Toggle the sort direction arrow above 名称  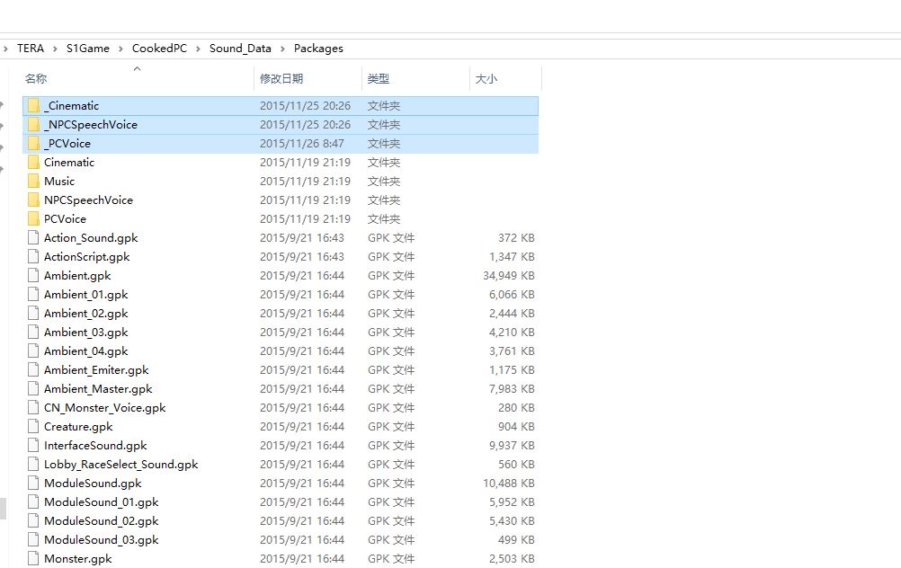click(x=137, y=69)
